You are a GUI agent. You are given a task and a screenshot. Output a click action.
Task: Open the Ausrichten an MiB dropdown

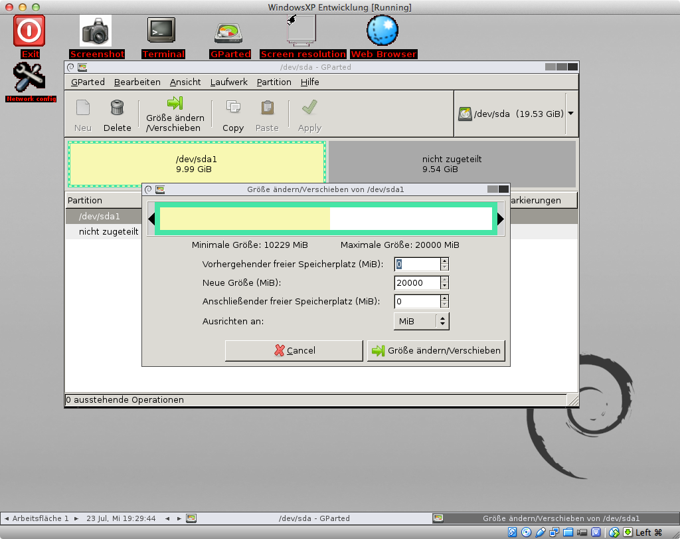point(422,321)
